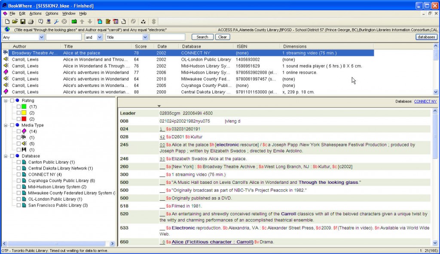This screenshot has height=254, width=440.
Task: Click the red rating color swatch
Action: 24,119
